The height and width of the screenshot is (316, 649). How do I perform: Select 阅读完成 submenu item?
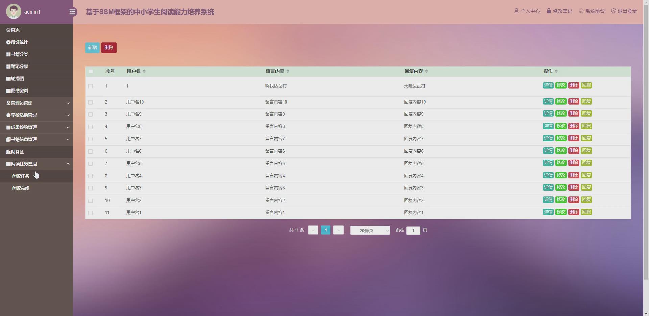[37, 188]
